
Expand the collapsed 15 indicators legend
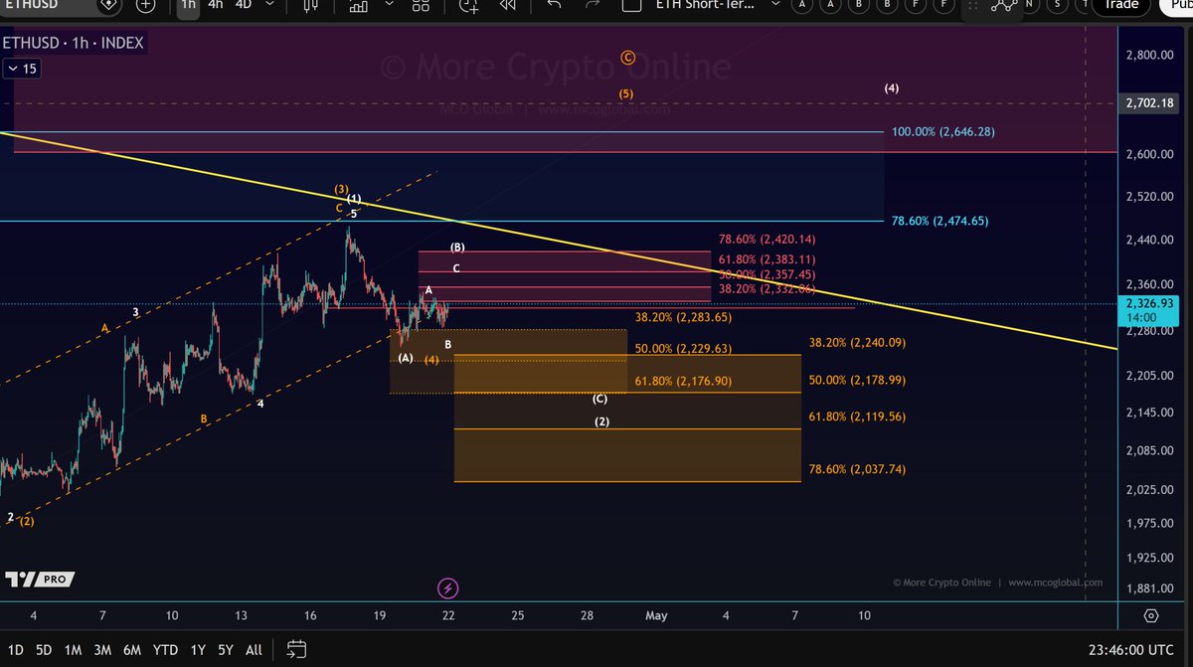point(21,69)
